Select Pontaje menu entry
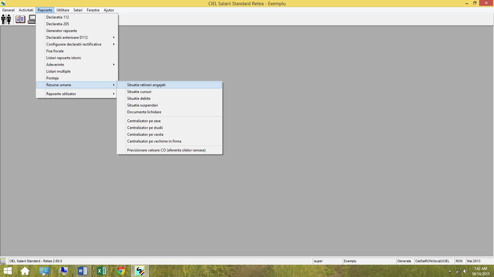Viewport: 494px width, 277px height. pyautogui.click(x=77, y=78)
